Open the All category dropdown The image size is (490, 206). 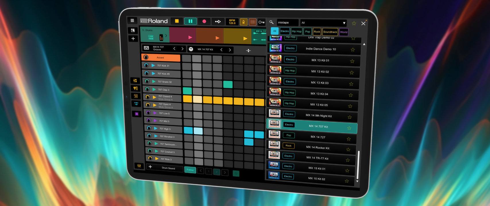(x=323, y=23)
